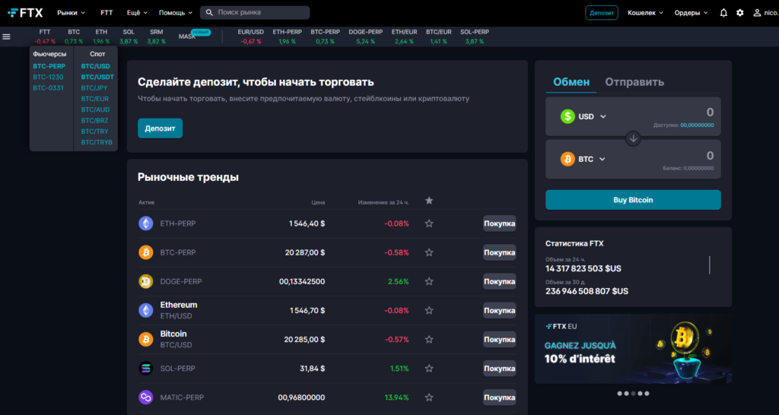Click the DOGE-PERP Dogecoin icon

tap(145, 281)
